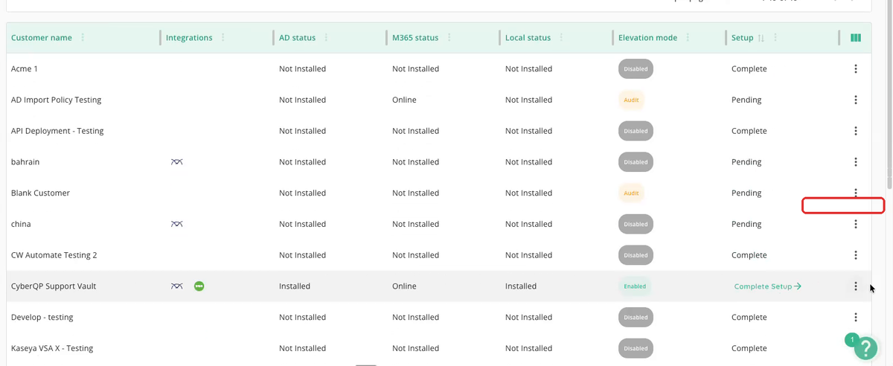Select customer AD Import Policy Testing
This screenshot has height=366, width=893.
(x=56, y=100)
